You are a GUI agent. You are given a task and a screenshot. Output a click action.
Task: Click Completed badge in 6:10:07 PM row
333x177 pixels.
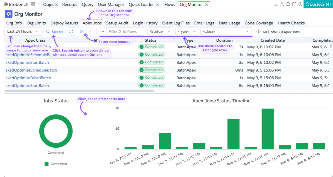[x=151, y=47]
